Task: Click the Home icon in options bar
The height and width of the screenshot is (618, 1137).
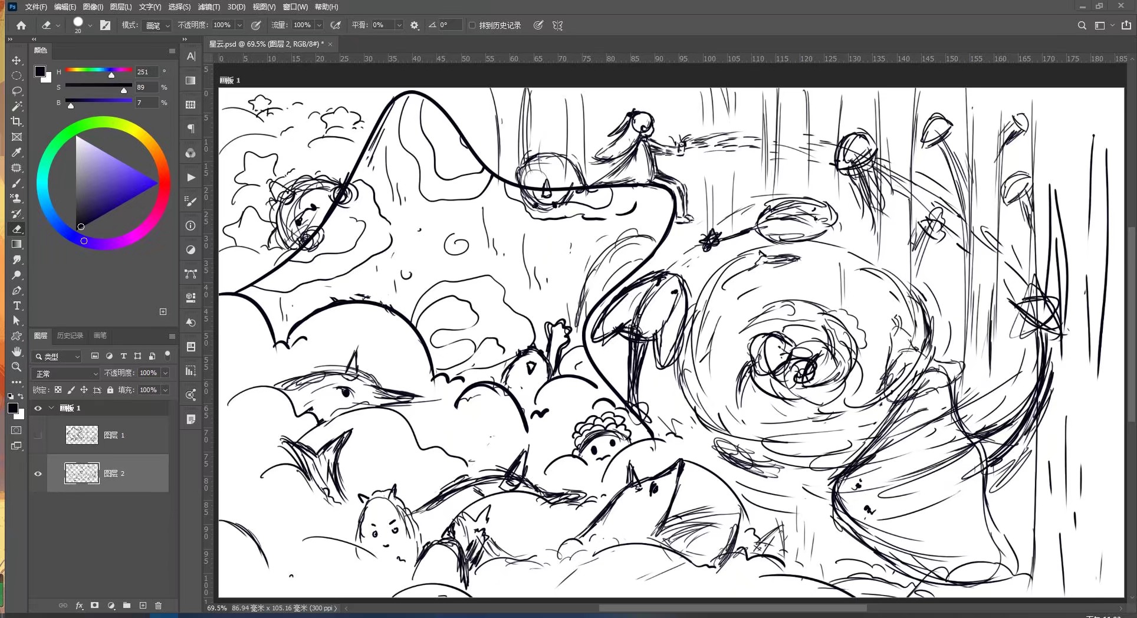Action: click(x=21, y=25)
